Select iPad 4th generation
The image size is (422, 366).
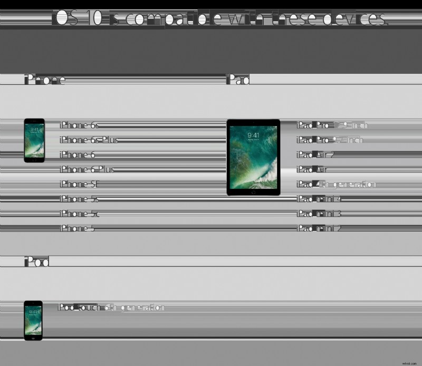click(x=337, y=185)
